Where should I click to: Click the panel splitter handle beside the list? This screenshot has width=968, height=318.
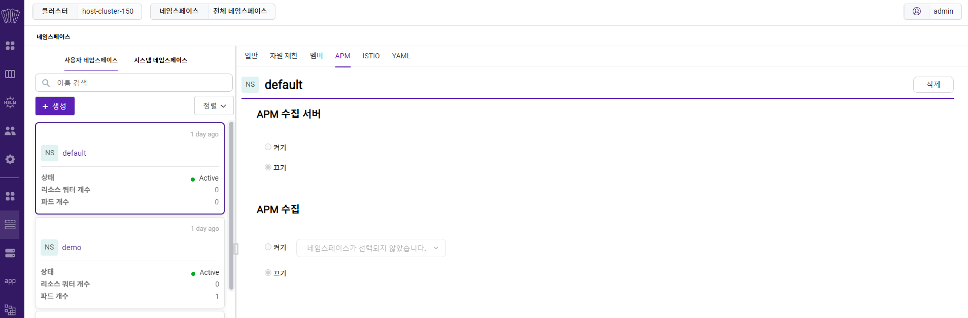point(236,249)
